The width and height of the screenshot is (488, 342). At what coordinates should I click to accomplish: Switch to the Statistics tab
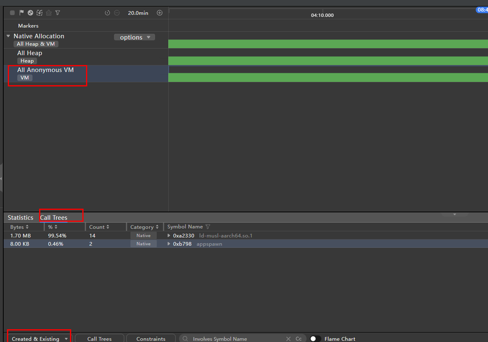(20, 218)
